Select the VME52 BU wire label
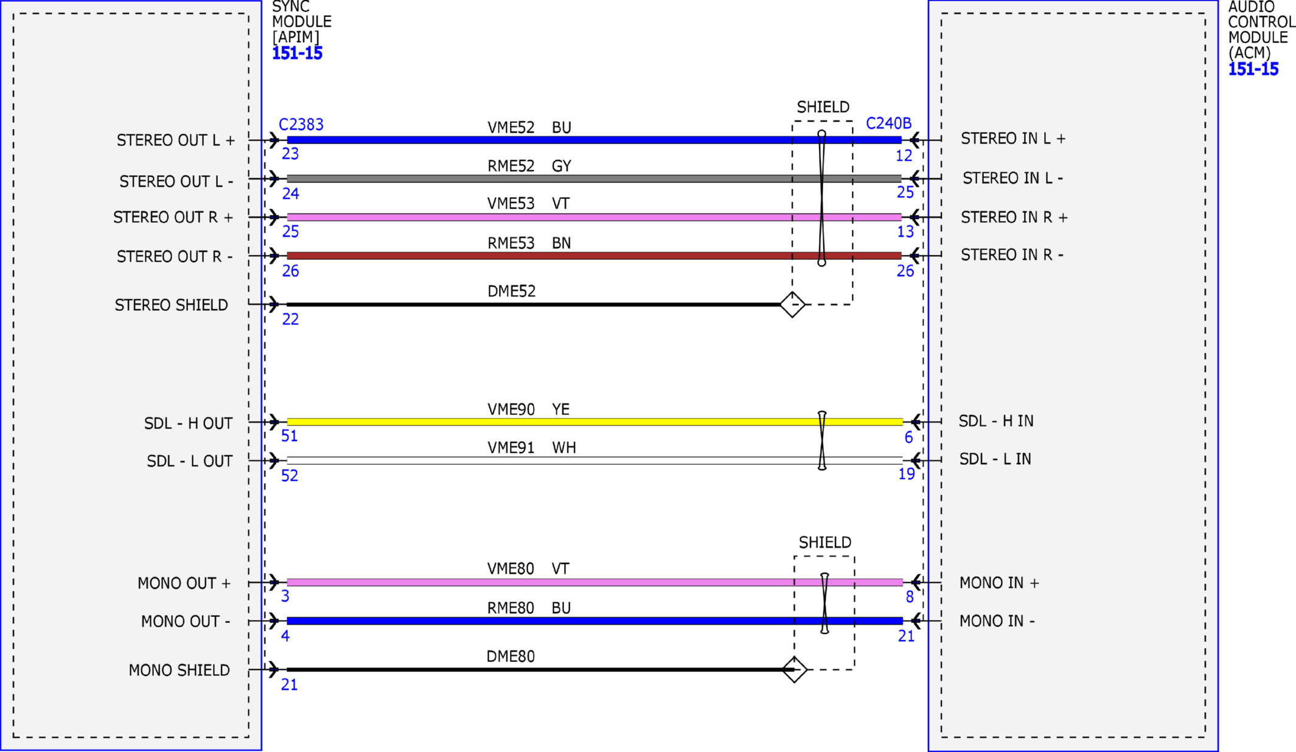1296x752 pixels. click(529, 128)
